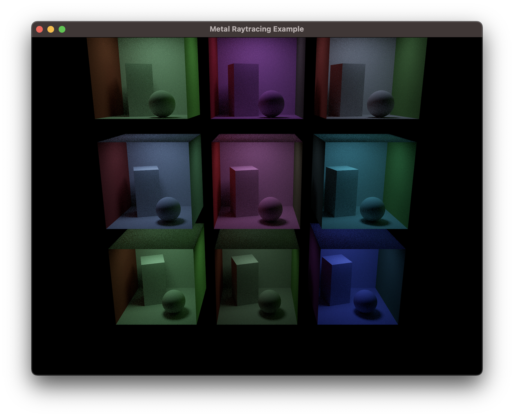Click the sphere in the purple scene

tap(271, 104)
